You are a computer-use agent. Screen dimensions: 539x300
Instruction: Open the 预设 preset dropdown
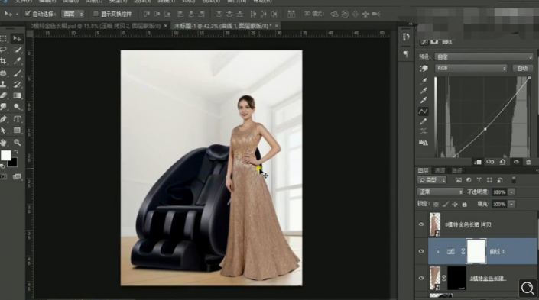(484, 56)
